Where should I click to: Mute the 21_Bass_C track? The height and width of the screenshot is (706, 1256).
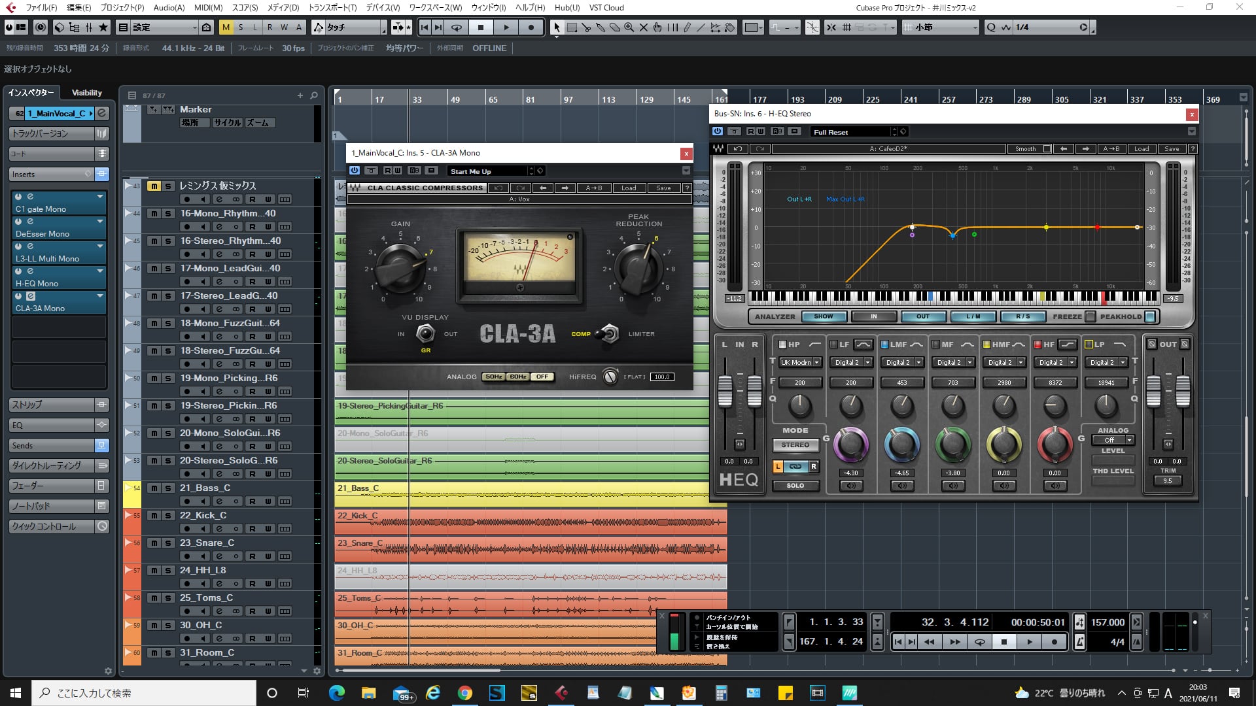[154, 488]
